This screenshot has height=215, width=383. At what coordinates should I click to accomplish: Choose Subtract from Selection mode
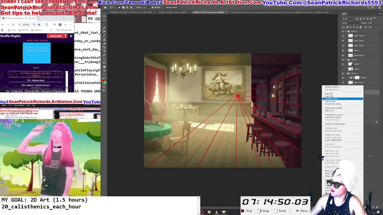pos(127,7)
